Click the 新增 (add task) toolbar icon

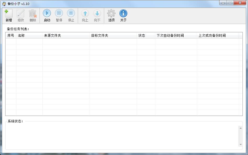point(9,13)
